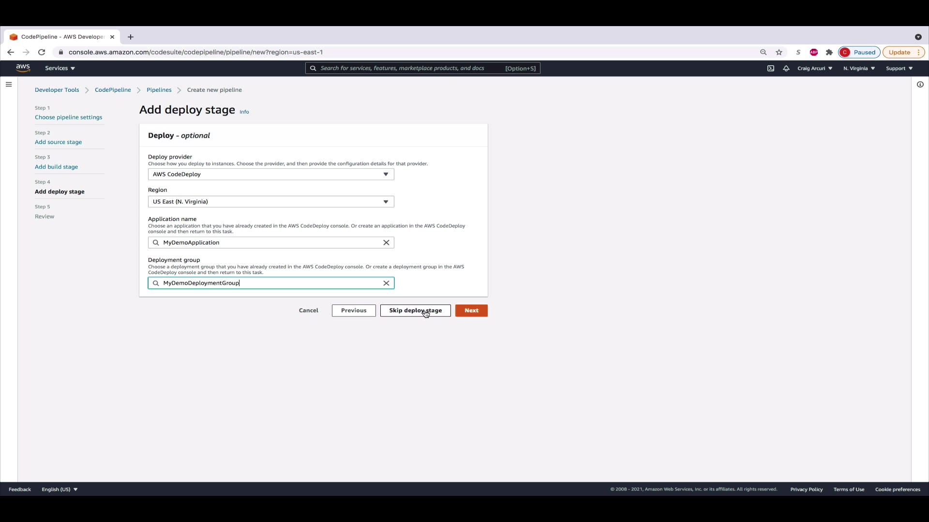This screenshot has height=522, width=929.
Task: Go to Add source stage step
Action: coord(58,142)
